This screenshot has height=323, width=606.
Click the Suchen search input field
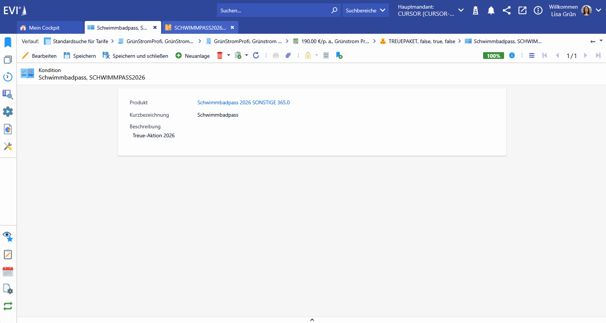(x=274, y=11)
